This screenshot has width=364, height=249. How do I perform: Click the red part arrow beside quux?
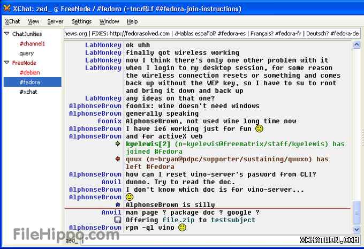(x=118, y=159)
